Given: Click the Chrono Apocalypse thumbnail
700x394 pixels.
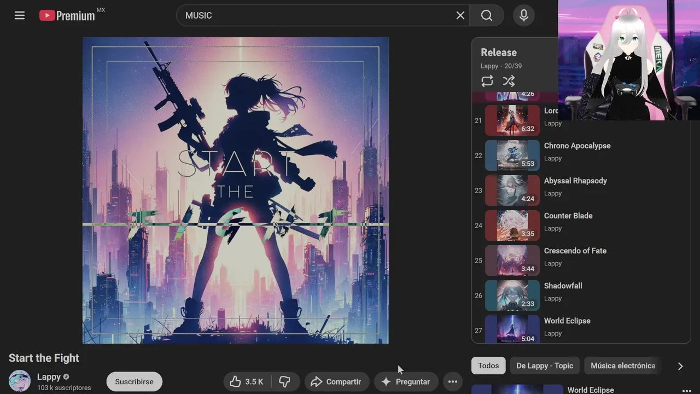Looking at the screenshot, I should click(x=512, y=155).
